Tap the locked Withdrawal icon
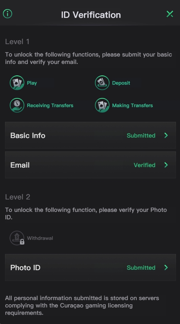Image resolution: width=180 pixels, height=324 pixels. pyautogui.click(x=17, y=238)
